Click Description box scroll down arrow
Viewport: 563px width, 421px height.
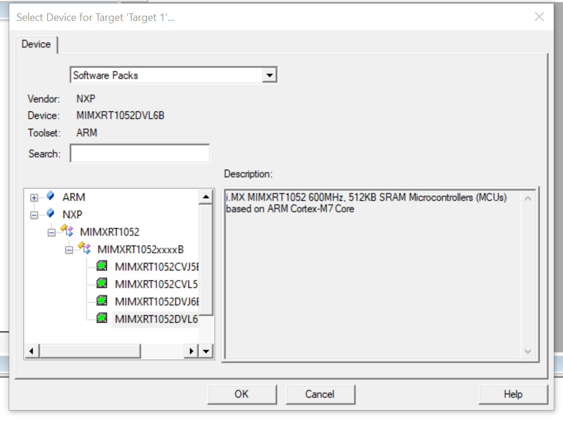(528, 351)
